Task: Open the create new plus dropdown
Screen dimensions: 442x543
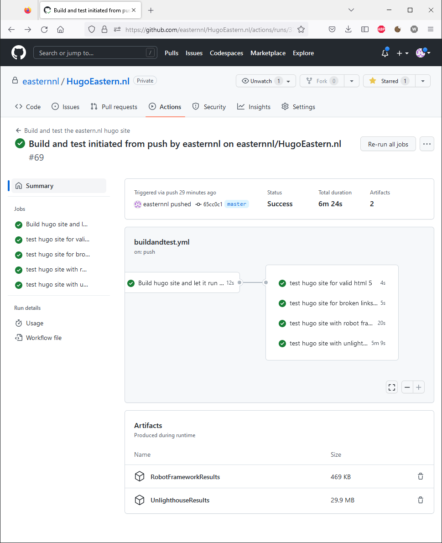Action: click(x=402, y=53)
